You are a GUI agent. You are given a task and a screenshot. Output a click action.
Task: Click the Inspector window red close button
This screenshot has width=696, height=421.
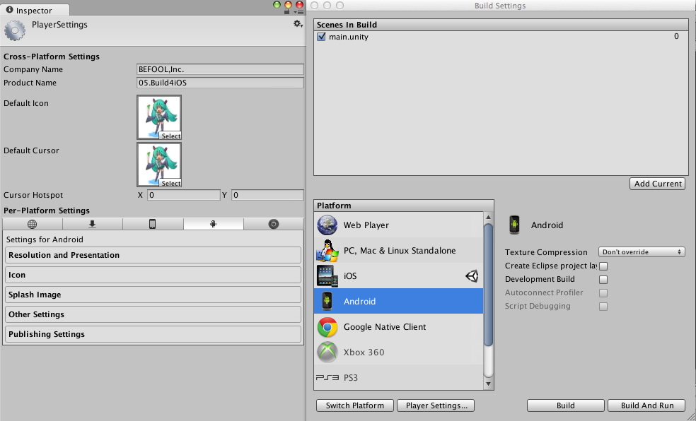(300, 5)
